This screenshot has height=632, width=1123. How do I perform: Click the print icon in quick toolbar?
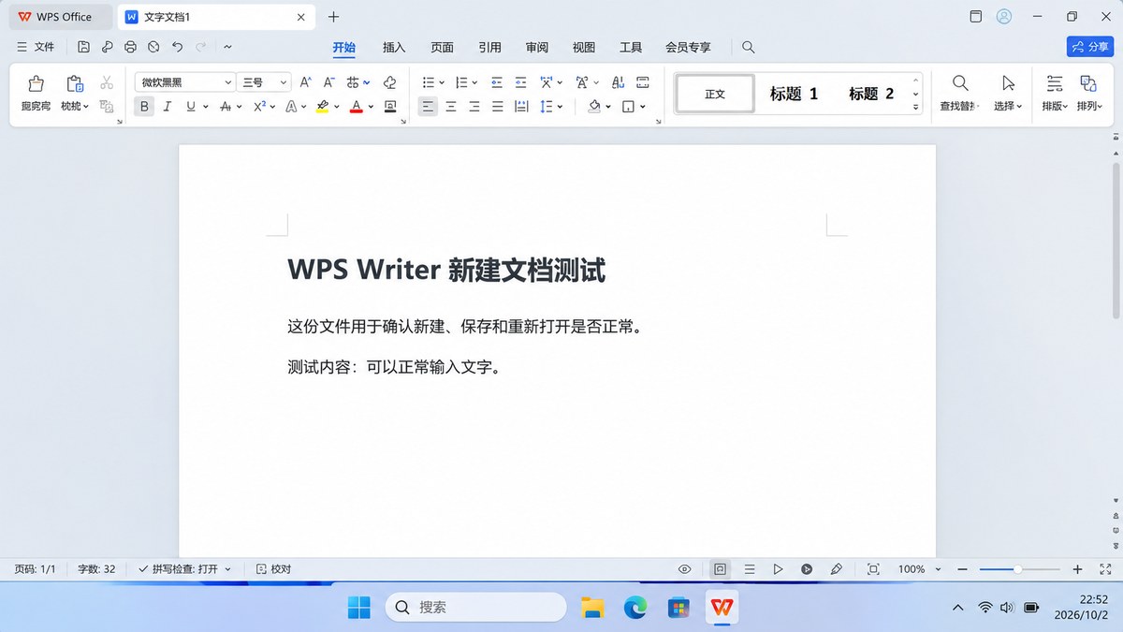click(x=130, y=47)
